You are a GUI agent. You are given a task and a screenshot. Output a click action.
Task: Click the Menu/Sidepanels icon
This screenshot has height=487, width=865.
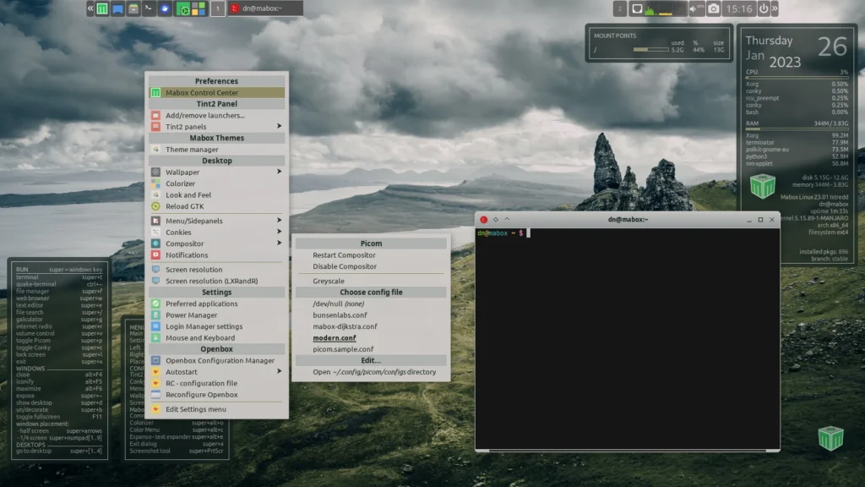[155, 221]
